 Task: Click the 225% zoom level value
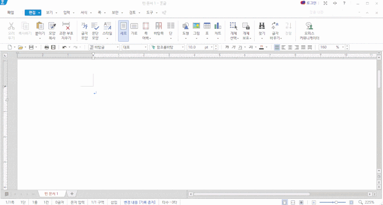(369, 202)
